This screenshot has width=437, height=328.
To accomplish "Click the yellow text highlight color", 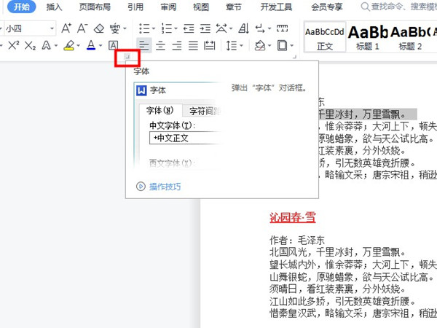I will coord(68,46).
